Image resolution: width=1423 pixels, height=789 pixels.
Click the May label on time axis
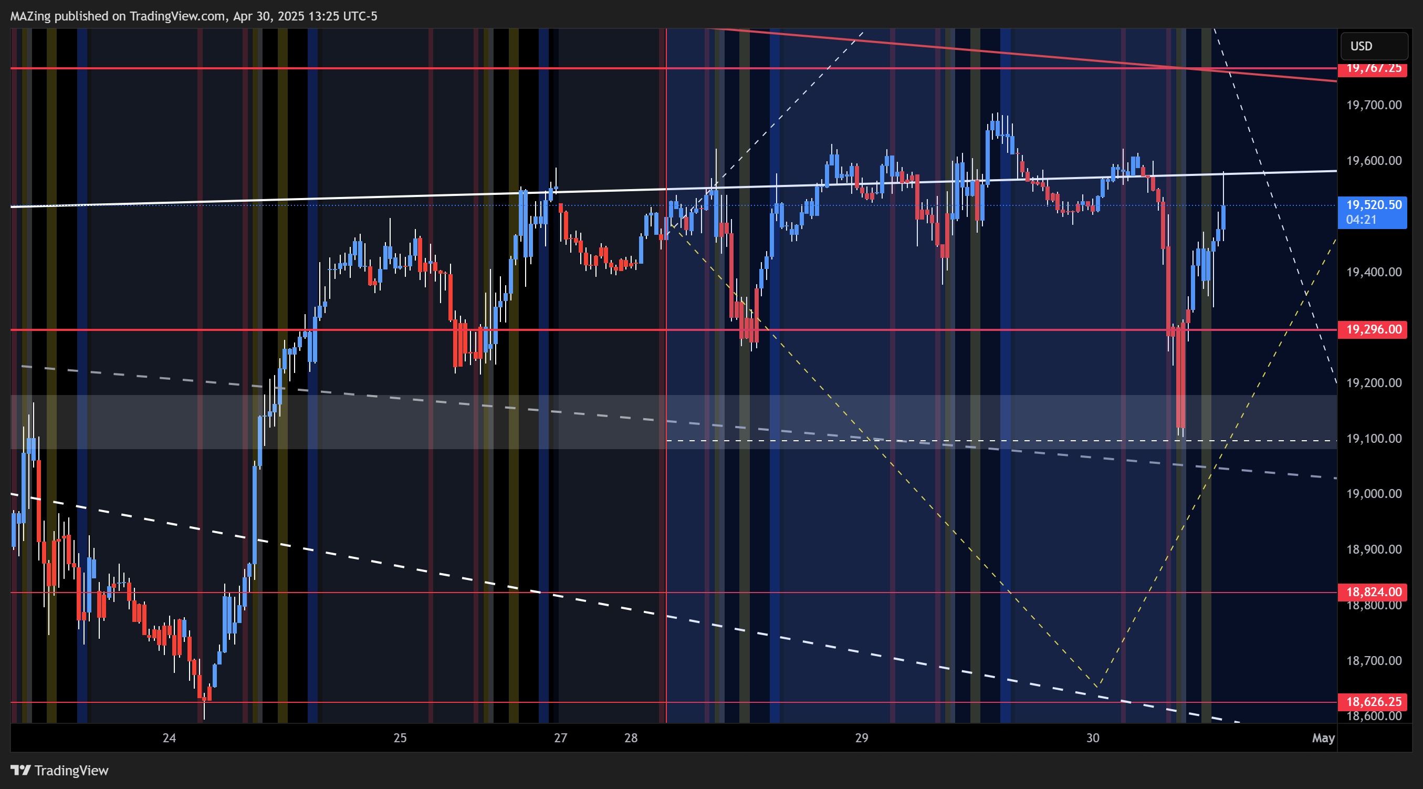(x=1324, y=738)
